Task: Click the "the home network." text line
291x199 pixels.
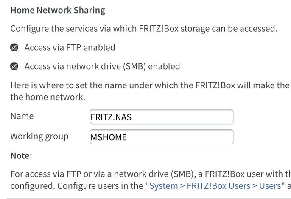Action: 48,97
